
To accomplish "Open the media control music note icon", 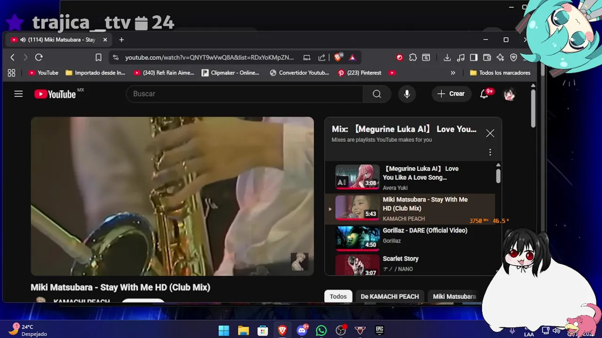I will (460, 57).
